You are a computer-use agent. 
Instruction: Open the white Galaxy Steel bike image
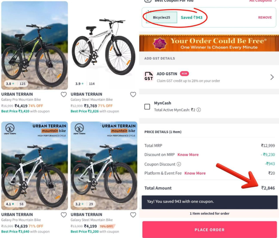(103, 45)
